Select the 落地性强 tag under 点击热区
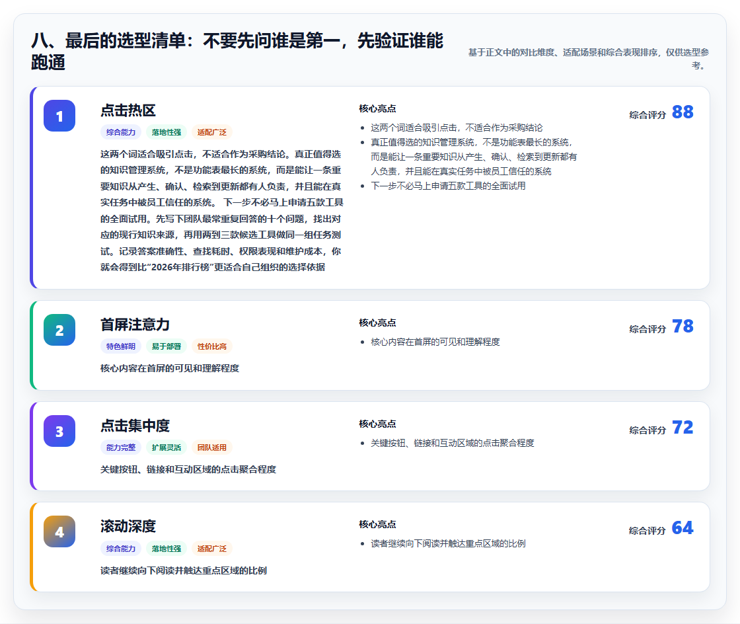Viewport: 740px width, 624px height. [166, 132]
